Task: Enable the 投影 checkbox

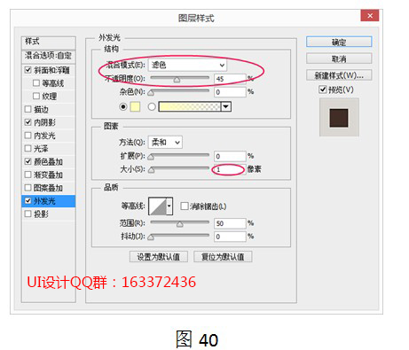Action: pos(28,214)
